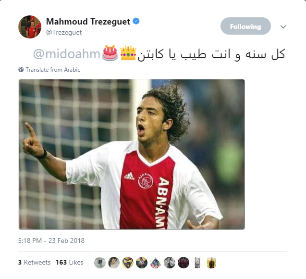Open the @midoahm mention

click(67, 54)
